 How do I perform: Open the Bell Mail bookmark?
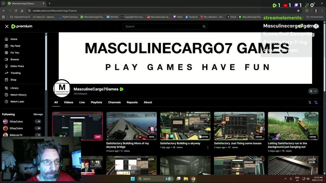coord(112,17)
